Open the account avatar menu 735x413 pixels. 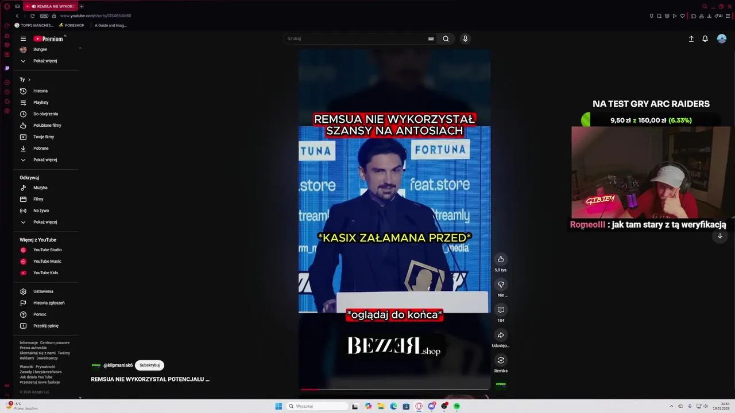(722, 39)
